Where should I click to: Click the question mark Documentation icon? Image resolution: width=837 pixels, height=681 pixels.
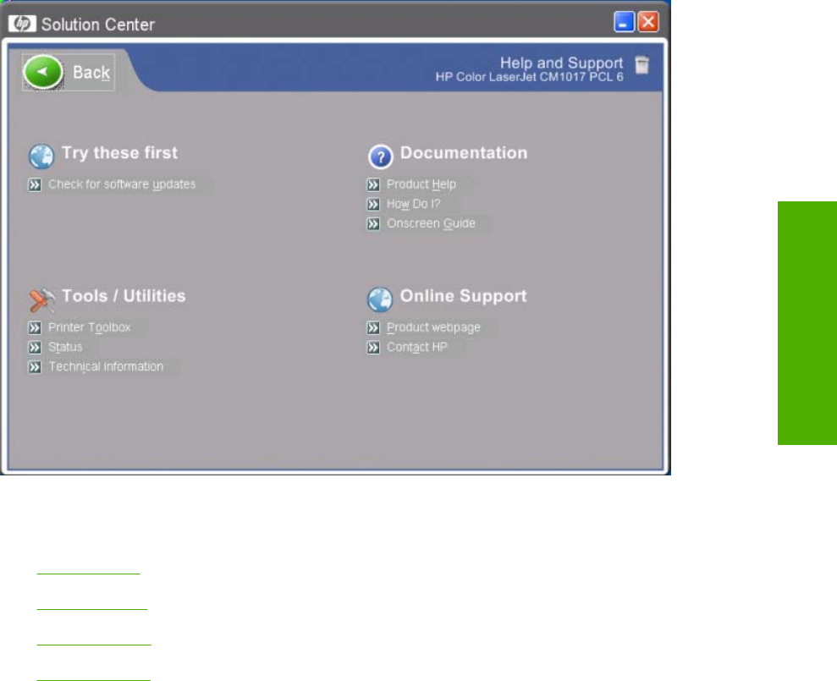click(380, 157)
